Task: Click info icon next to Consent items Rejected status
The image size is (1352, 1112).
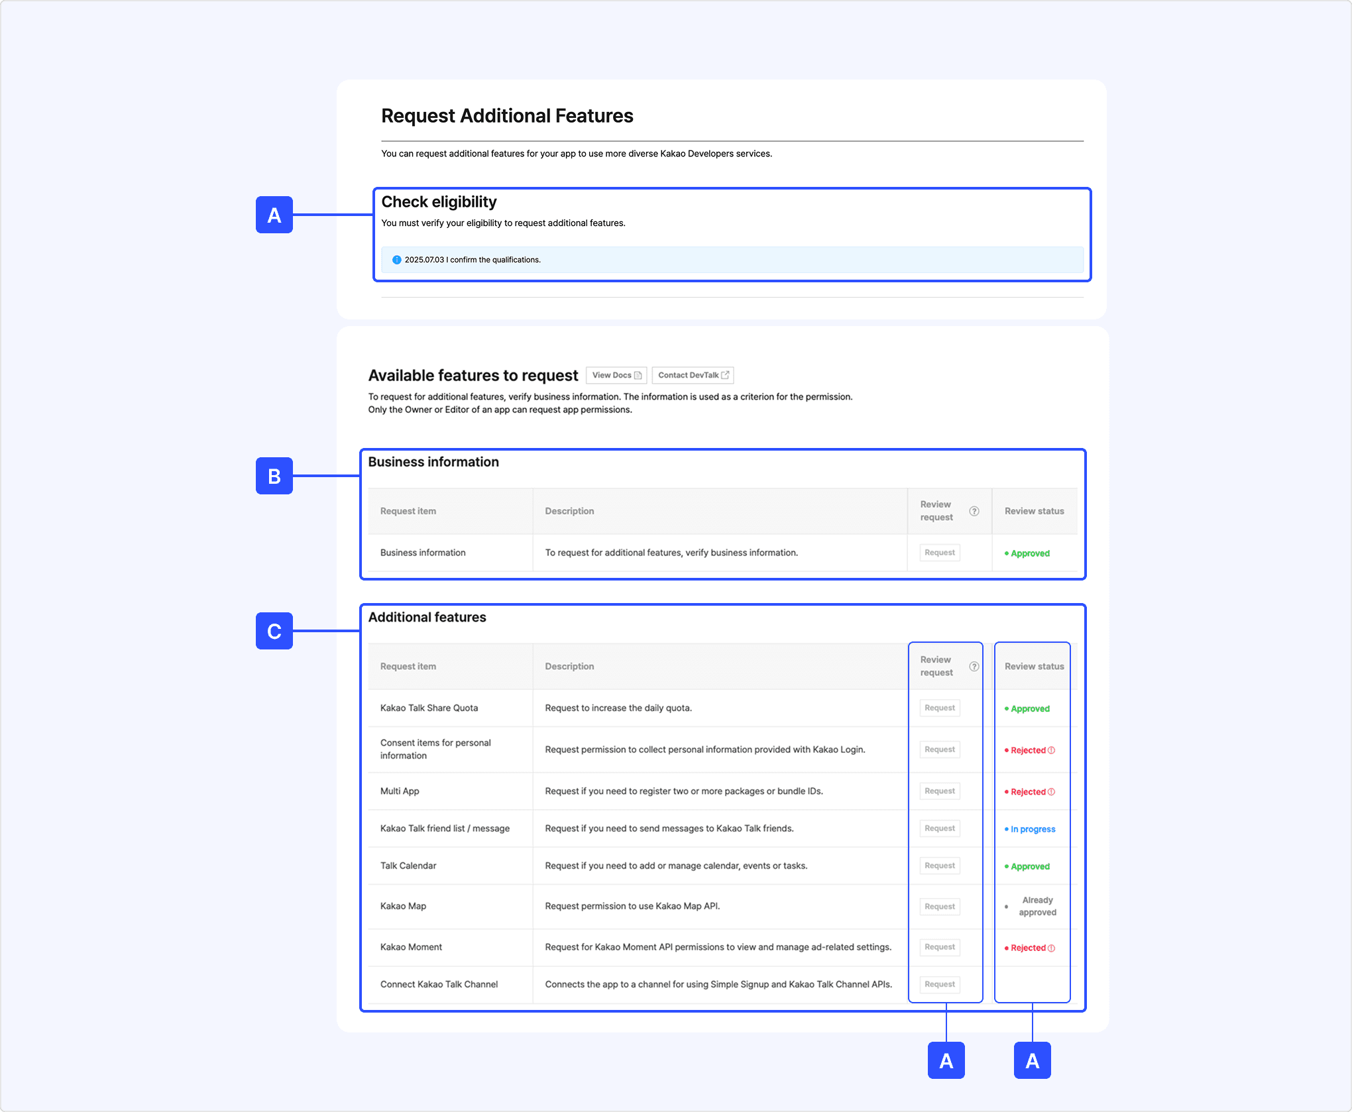Action: (1052, 750)
